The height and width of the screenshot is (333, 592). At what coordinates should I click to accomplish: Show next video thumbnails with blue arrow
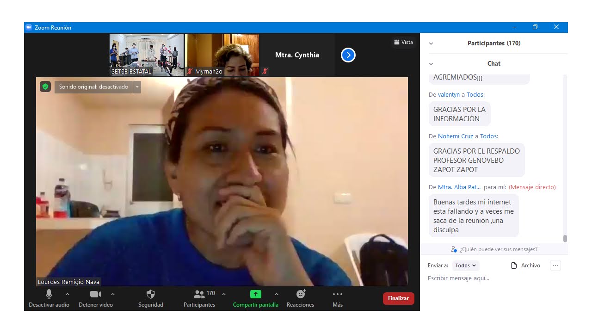click(348, 55)
